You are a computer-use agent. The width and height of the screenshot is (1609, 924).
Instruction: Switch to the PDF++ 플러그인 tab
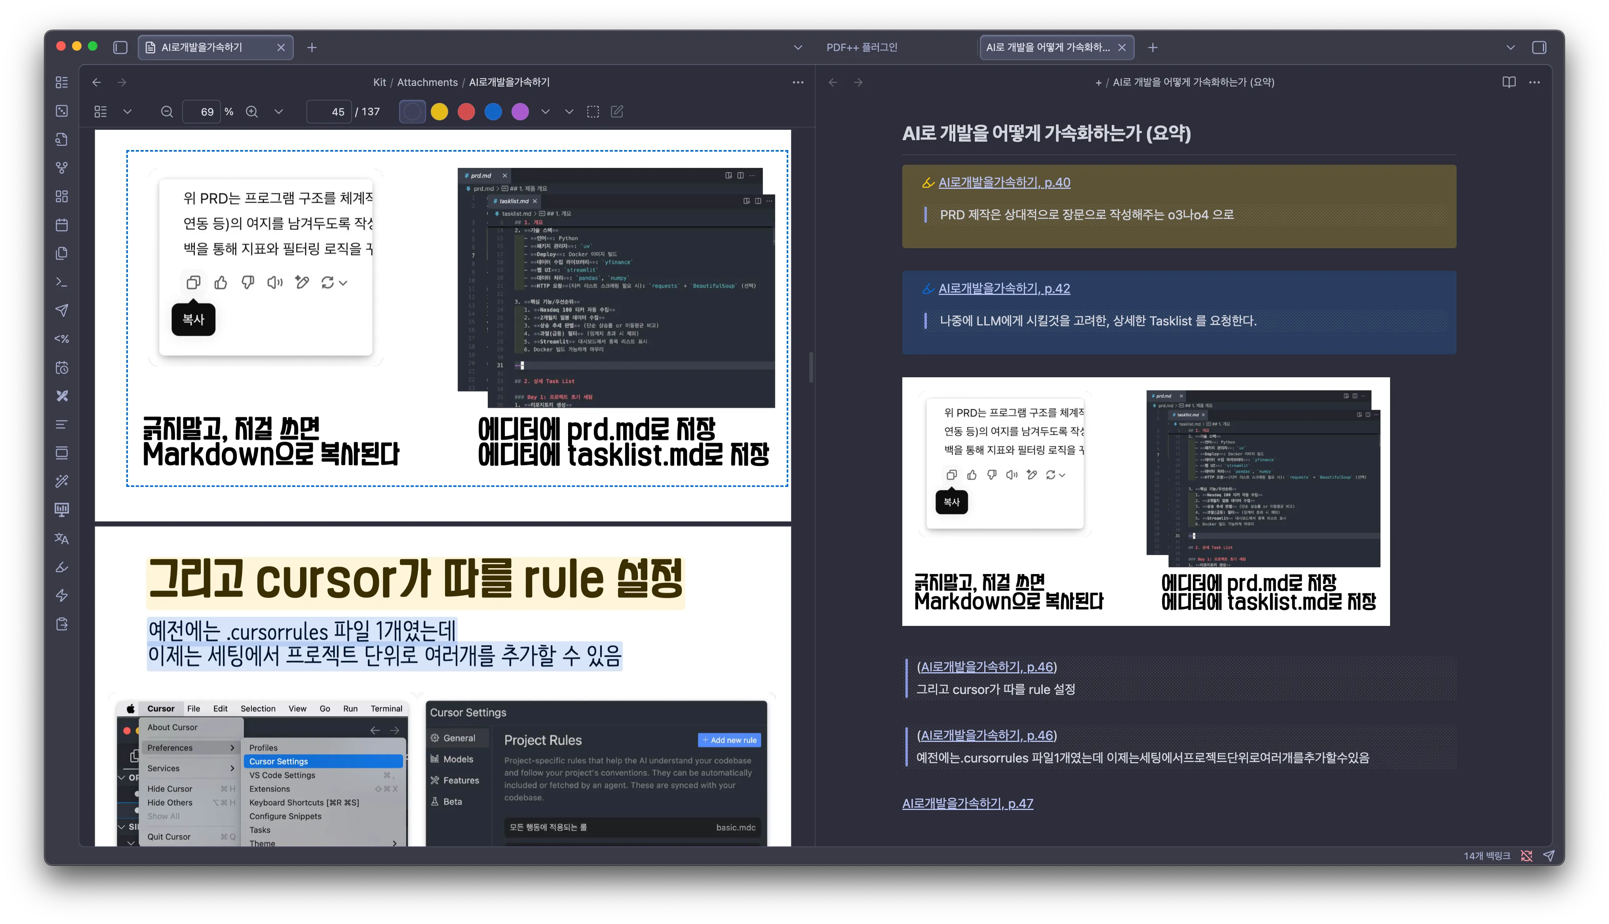click(x=862, y=48)
